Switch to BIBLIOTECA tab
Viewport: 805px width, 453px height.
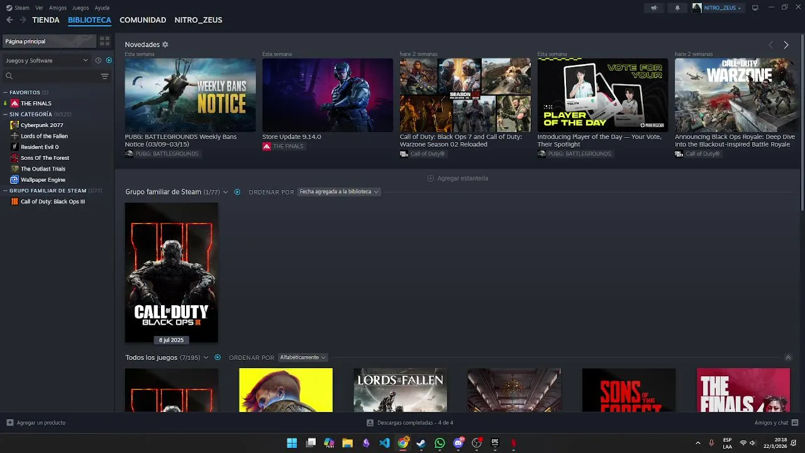(x=89, y=20)
